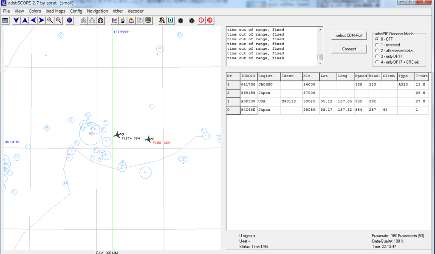Click the table view icon in toolbar
The image size is (435, 254).
coord(5,20)
